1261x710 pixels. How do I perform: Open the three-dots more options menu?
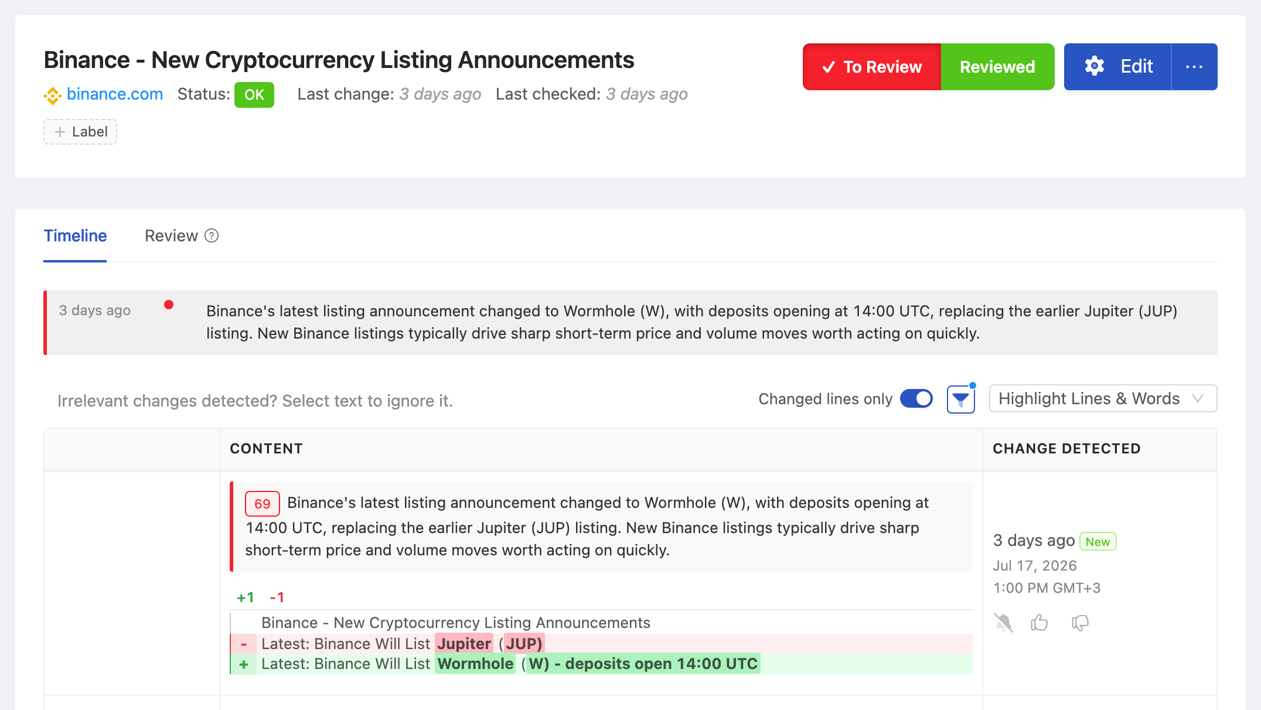click(1194, 67)
